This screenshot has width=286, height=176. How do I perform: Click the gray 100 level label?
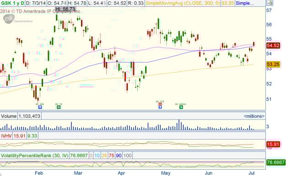127,155
